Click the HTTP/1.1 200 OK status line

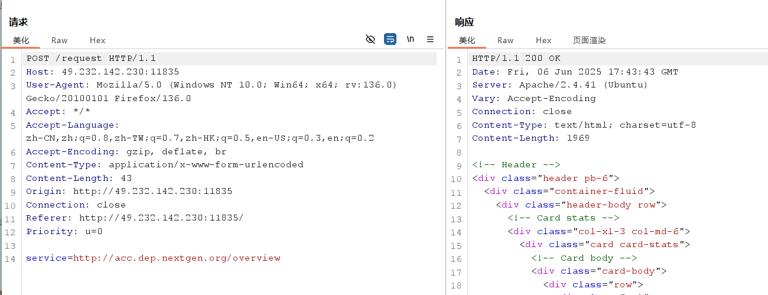(516, 59)
